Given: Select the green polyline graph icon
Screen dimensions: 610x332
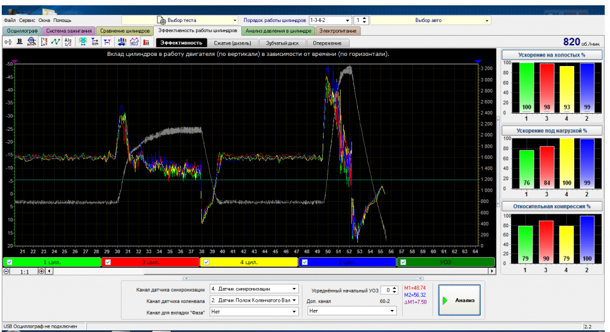Looking at the screenshot, I should click(55, 42).
